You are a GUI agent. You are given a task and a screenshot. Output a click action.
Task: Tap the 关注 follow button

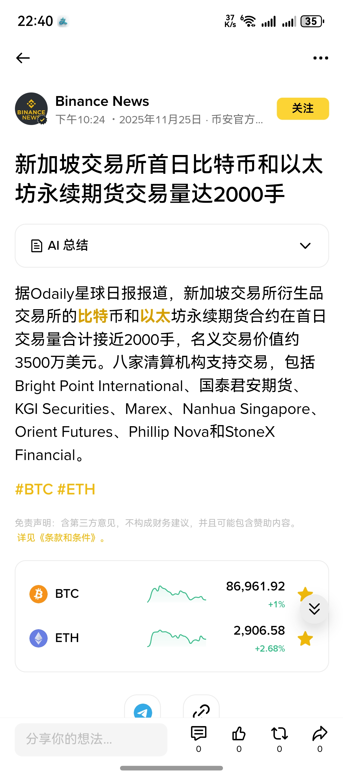coord(302,109)
